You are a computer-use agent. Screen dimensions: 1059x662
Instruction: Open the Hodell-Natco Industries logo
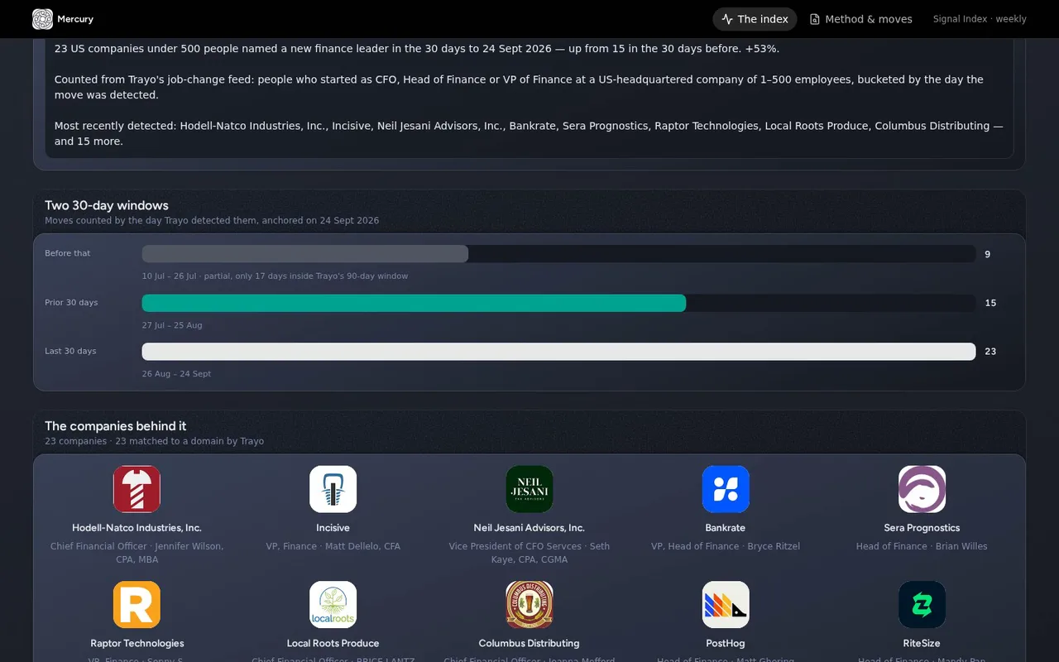pos(137,489)
